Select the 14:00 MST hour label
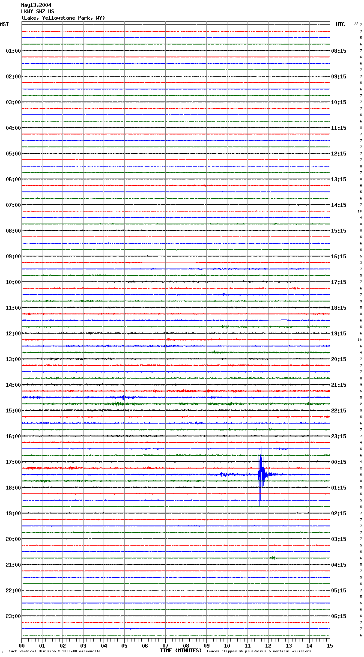The height and width of the screenshot is (657, 364). tap(13, 385)
